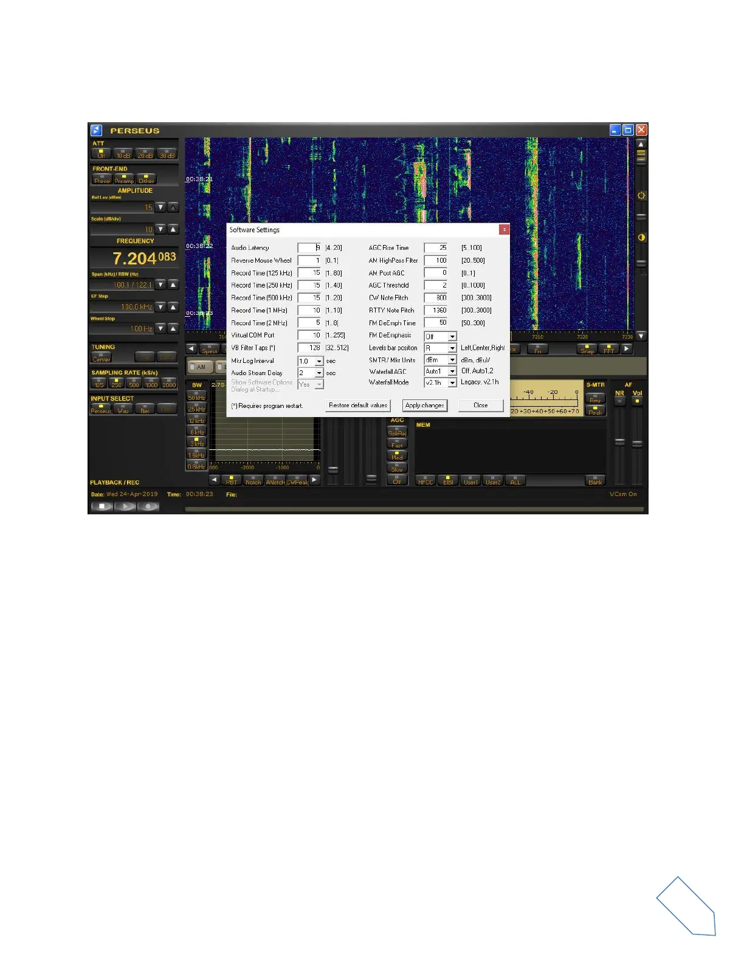Close Software Settings with the red X
Screen dimensions: 744x963
[504, 230]
